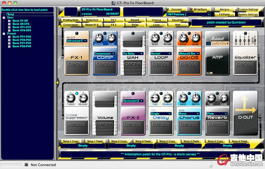The image size is (265, 169).
Task: Click the Temp-1 Copy button
Action: pyautogui.click(x=71, y=141)
